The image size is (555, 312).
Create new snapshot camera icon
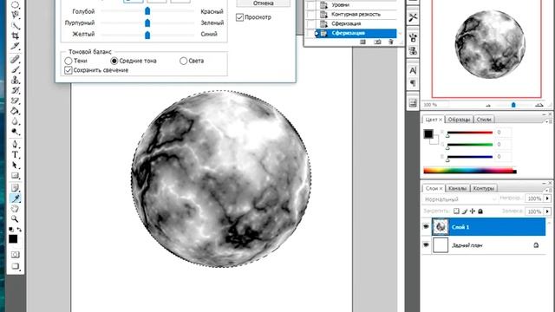click(x=377, y=42)
